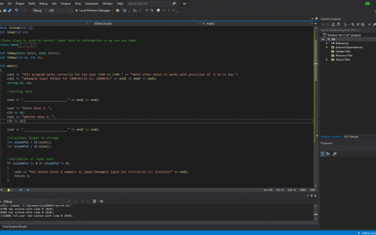Click Add to Source Control

click(x=367, y=233)
